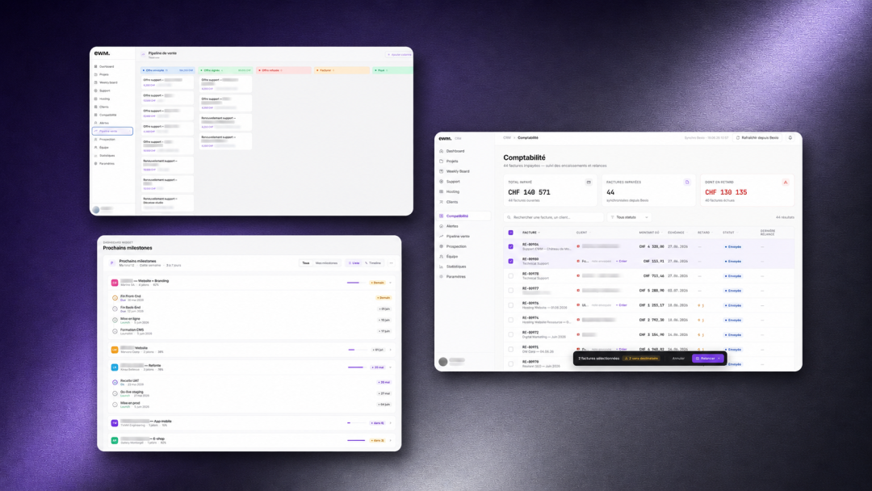Click the Total impayé card icon

(x=589, y=182)
